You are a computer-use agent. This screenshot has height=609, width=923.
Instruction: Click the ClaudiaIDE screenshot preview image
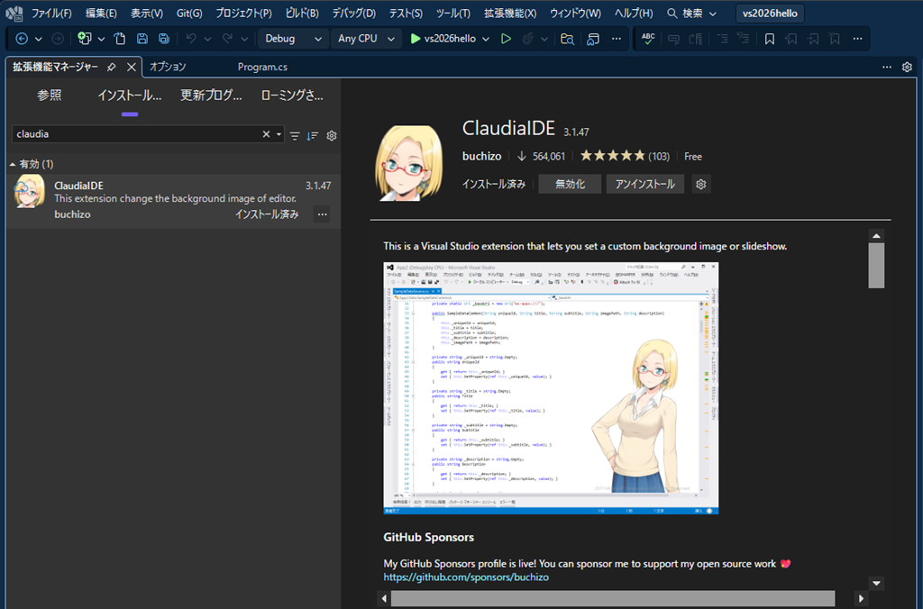551,388
